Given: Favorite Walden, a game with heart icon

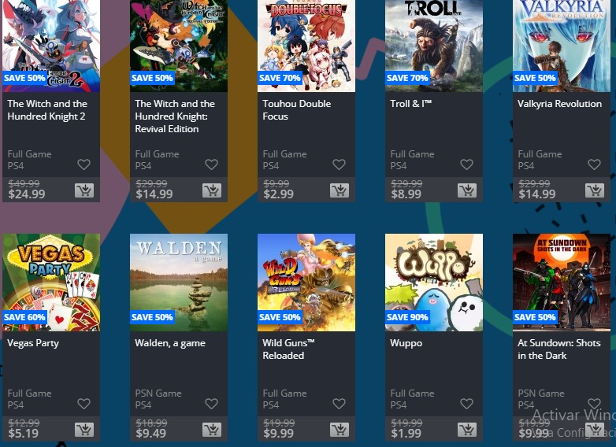Looking at the screenshot, I should coord(211,404).
